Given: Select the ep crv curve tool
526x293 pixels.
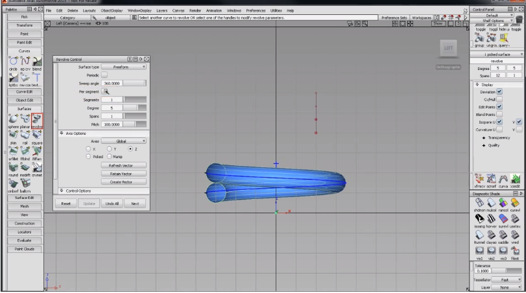Looking at the screenshot, I should pyautogui.click(x=25, y=62).
